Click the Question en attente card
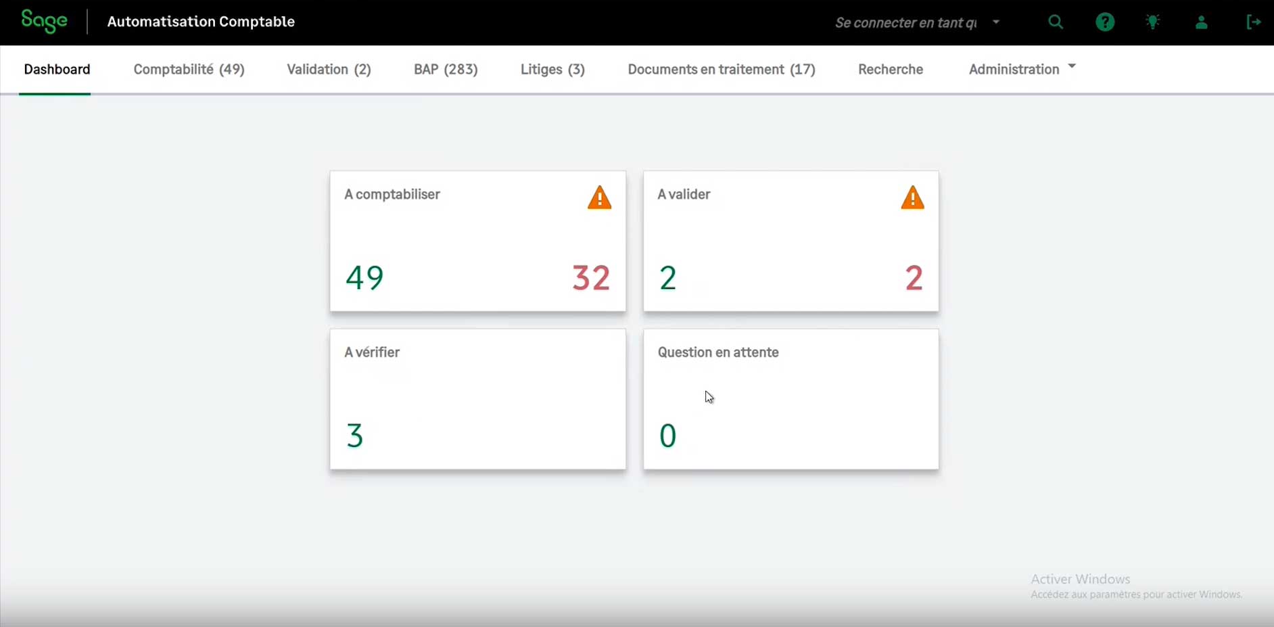This screenshot has height=627, width=1274. [791, 399]
